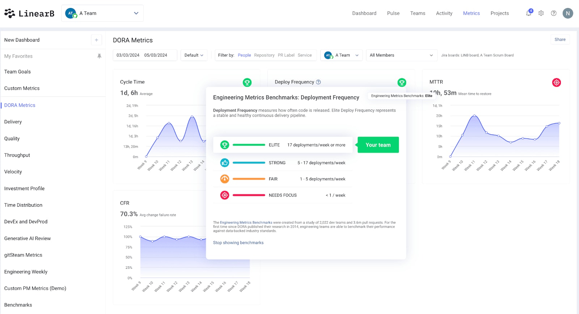This screenshot has width=579, height=314.
Task: Open Velocity in sidebar
Action: pyautogui.click(x=13, y=172)
